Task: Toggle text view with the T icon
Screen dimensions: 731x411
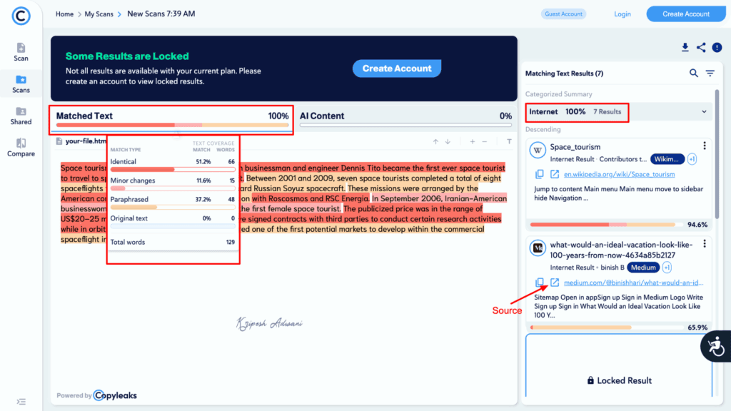Action: [x=510, y=141]
